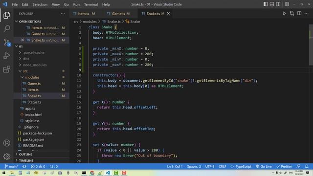Open Windows Start button on taskbar
Screen dimensions: 313x176
4,173
